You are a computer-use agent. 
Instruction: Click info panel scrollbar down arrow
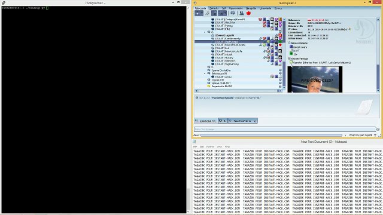[378, 91]
